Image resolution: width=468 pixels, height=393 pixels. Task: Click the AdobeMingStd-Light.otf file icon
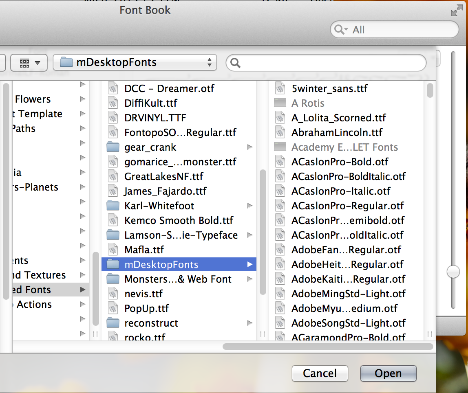click(280, 294)
